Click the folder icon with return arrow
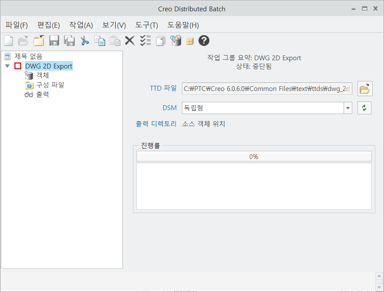The image size is (384, 292). [x=39, y=41]
